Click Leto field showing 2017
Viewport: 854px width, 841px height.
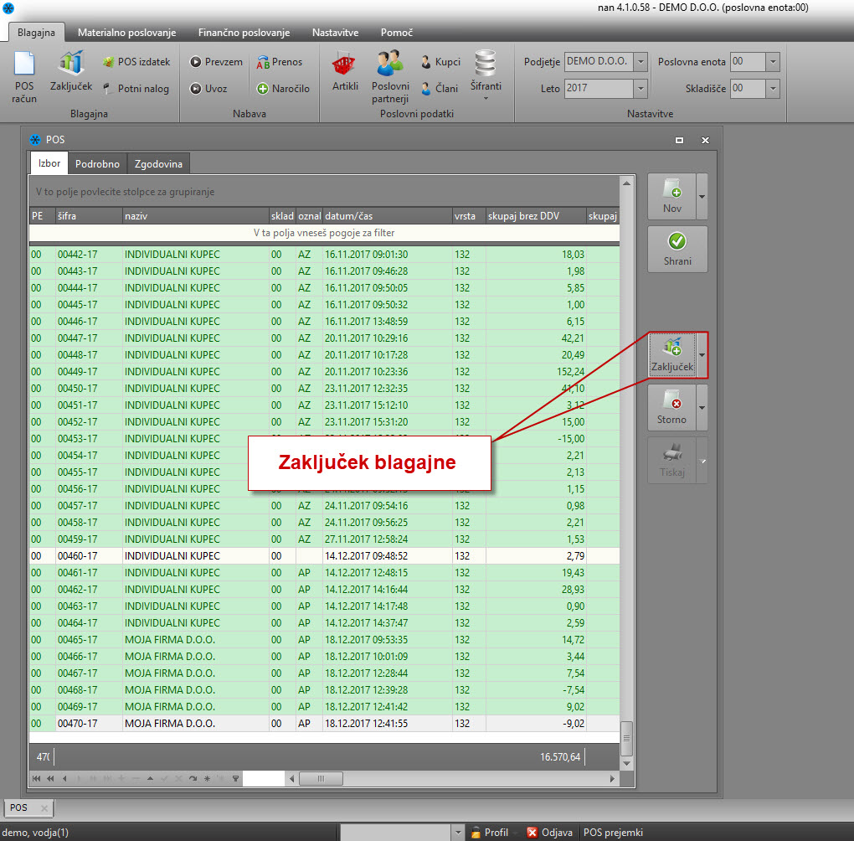(x=599, y=88)
